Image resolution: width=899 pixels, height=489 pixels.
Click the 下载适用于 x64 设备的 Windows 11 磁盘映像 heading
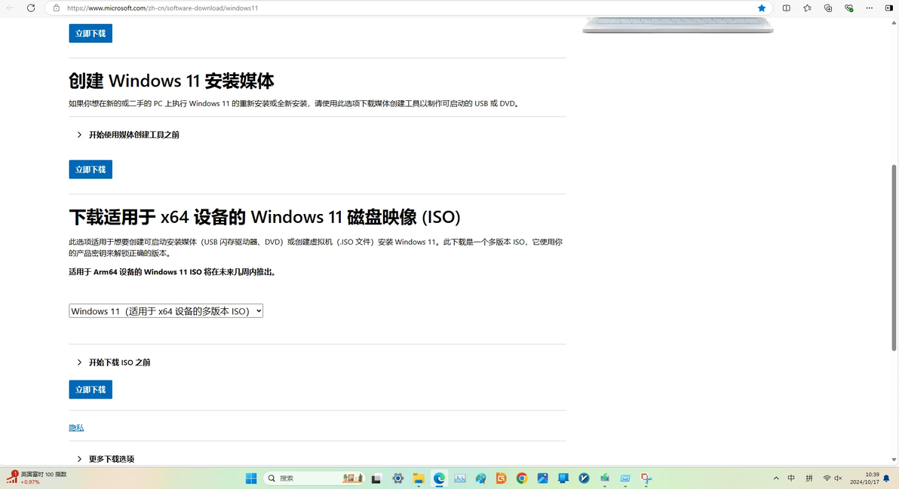pos(264,217)
